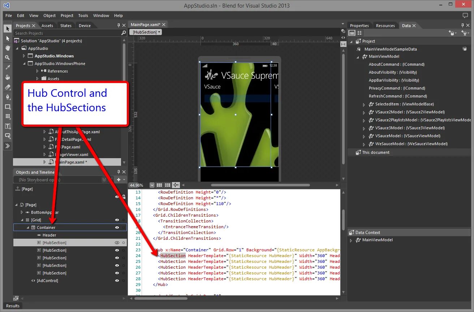
Task: Click the sample data icon beside MainViewModelSampleData
Action: (465, 49)
